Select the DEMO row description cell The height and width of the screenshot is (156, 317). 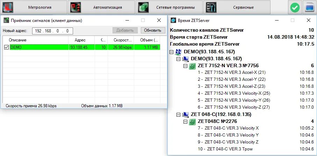click(x=39, y=47)
